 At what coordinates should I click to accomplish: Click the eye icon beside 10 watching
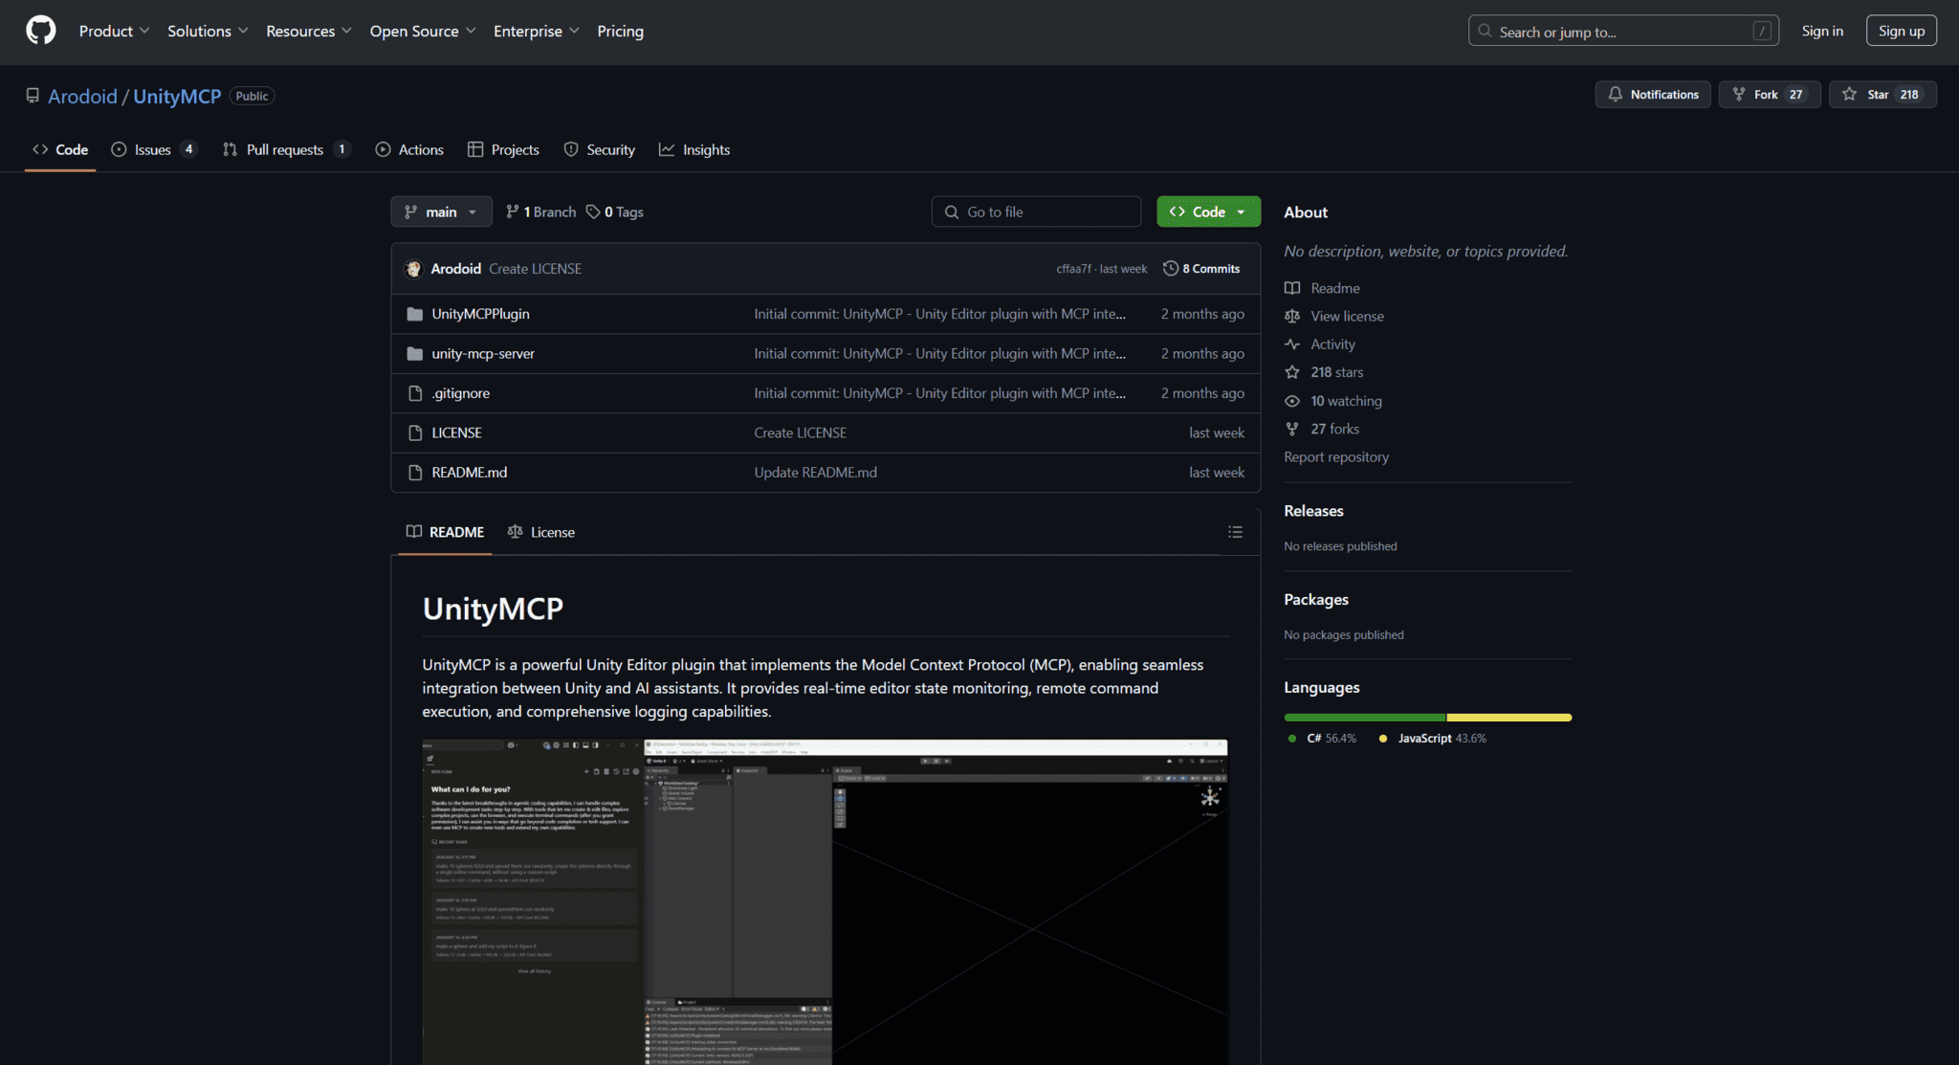(x=1292, y=401)
